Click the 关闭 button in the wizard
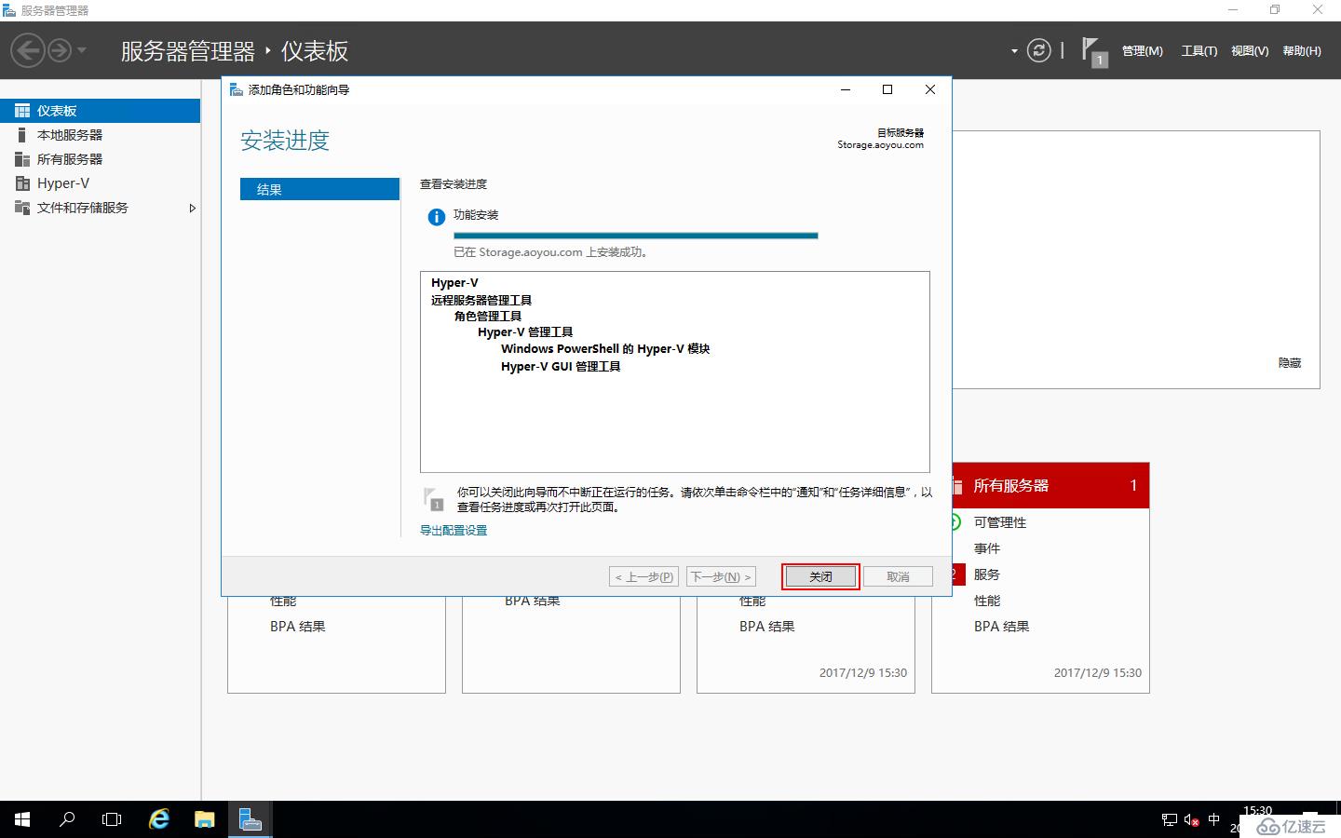This screenshot has width=1341, height=838. [820, 576]
